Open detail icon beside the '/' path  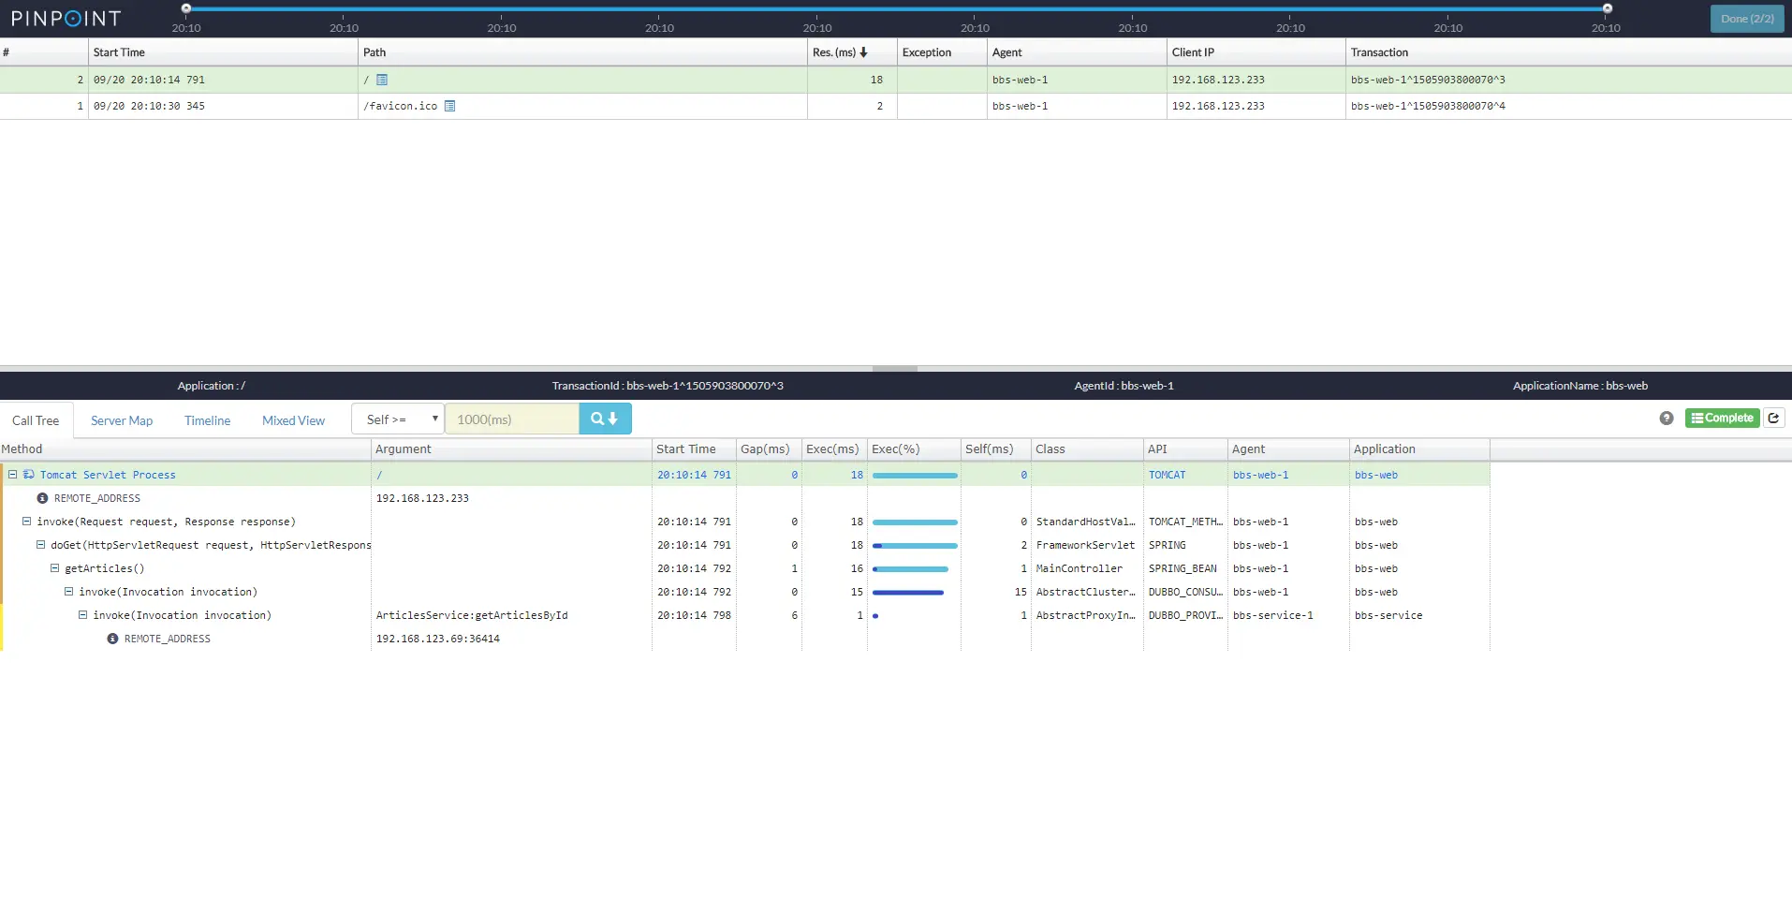(x=382, y=80)
